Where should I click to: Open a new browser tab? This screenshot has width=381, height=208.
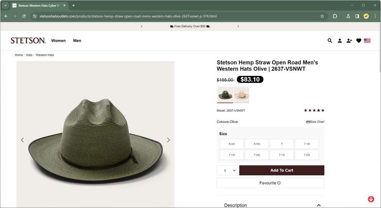click(74, 5)
